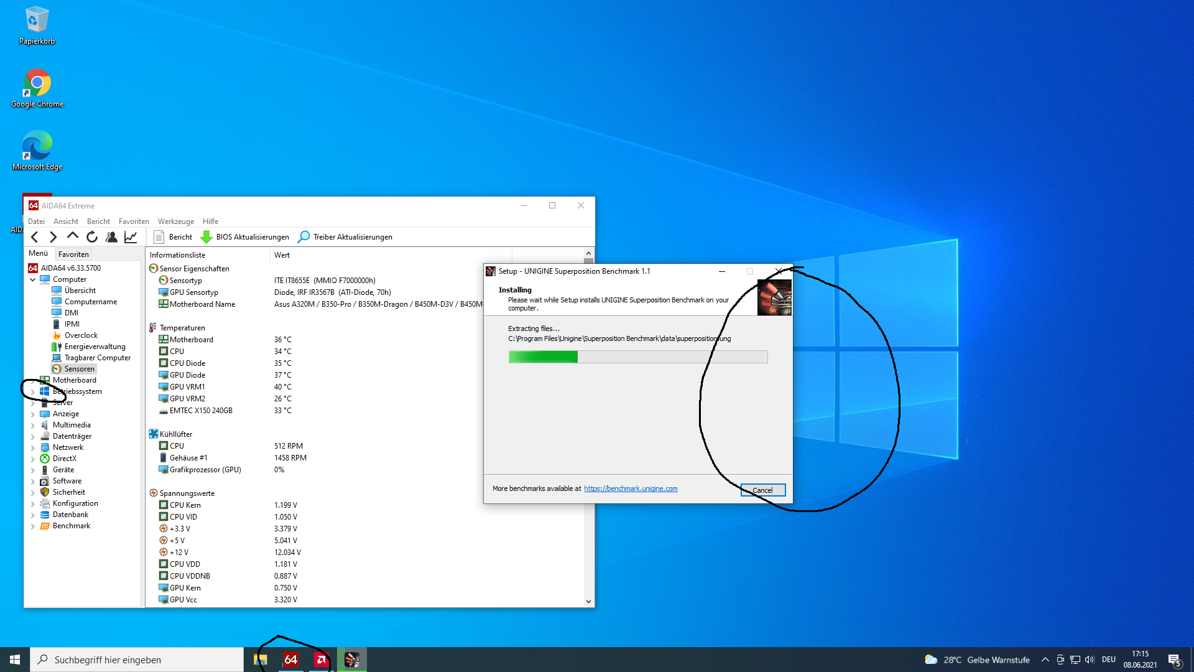Click the AIDA64 back navigation arrow
This screenshot has width=1194, height=672.
pos(35,237)
